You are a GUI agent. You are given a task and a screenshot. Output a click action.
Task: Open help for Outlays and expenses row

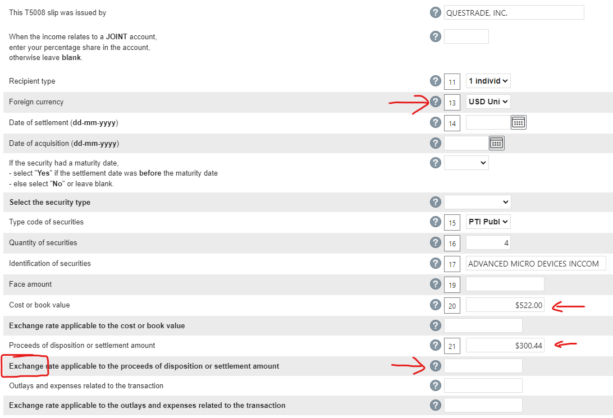click(435, 386)
